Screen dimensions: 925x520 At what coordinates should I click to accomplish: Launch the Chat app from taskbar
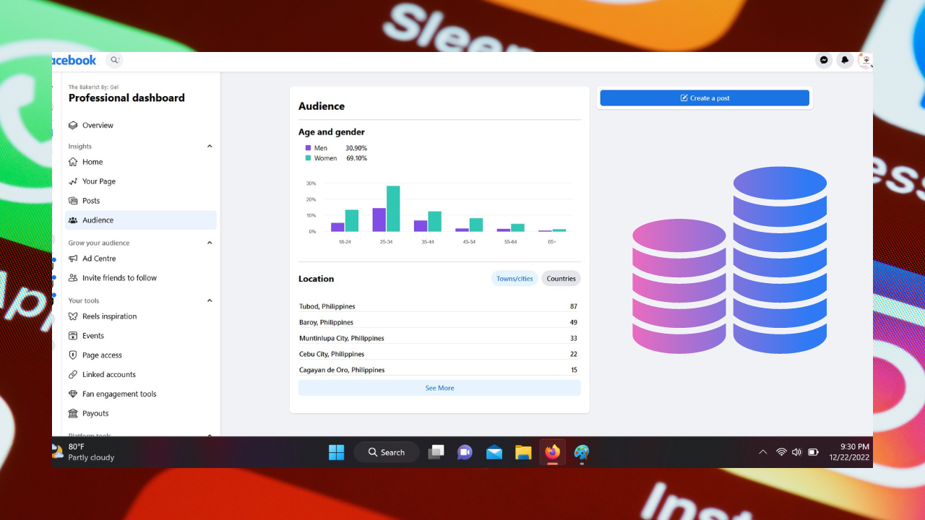point(465,452)
